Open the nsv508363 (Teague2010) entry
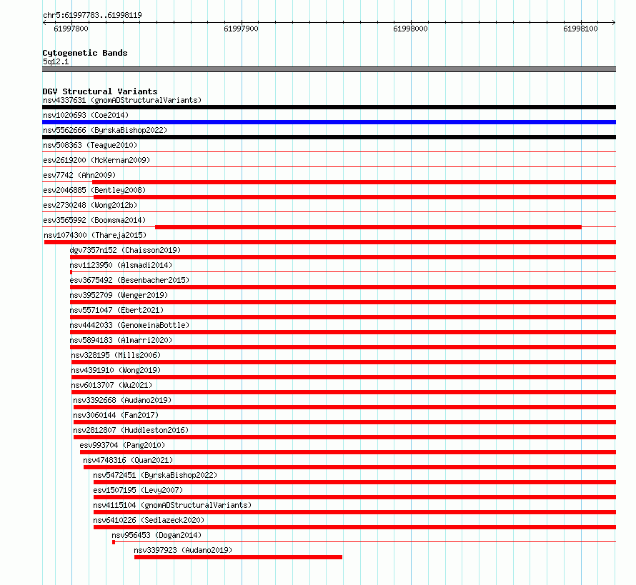This screenshot has height=585, width=636. click(90, 145)
